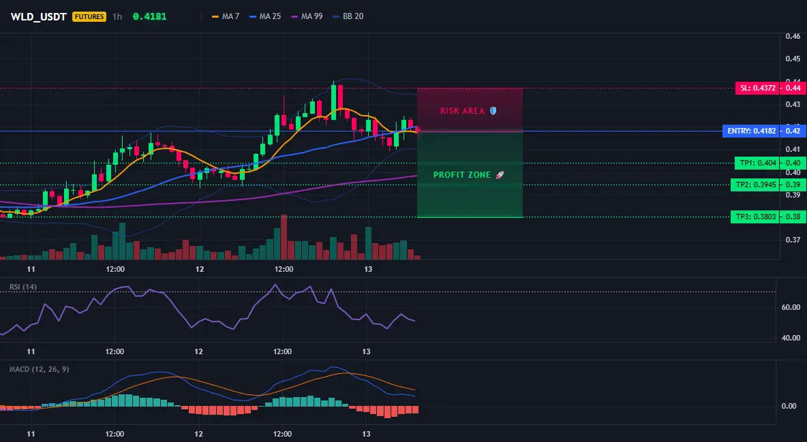The image size is (807, 442).
Task: Click the MACD (12, 26, 9) indicator label
Action: [39, 369]
